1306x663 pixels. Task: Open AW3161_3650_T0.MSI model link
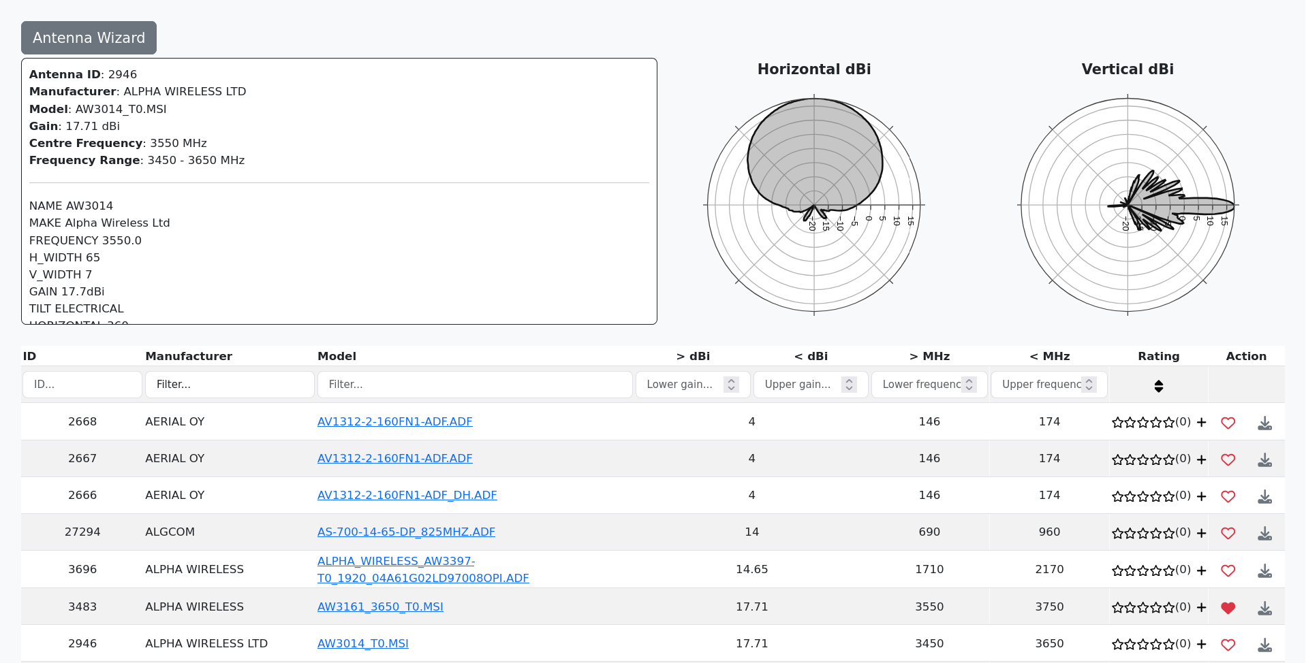tap(380, 607)
